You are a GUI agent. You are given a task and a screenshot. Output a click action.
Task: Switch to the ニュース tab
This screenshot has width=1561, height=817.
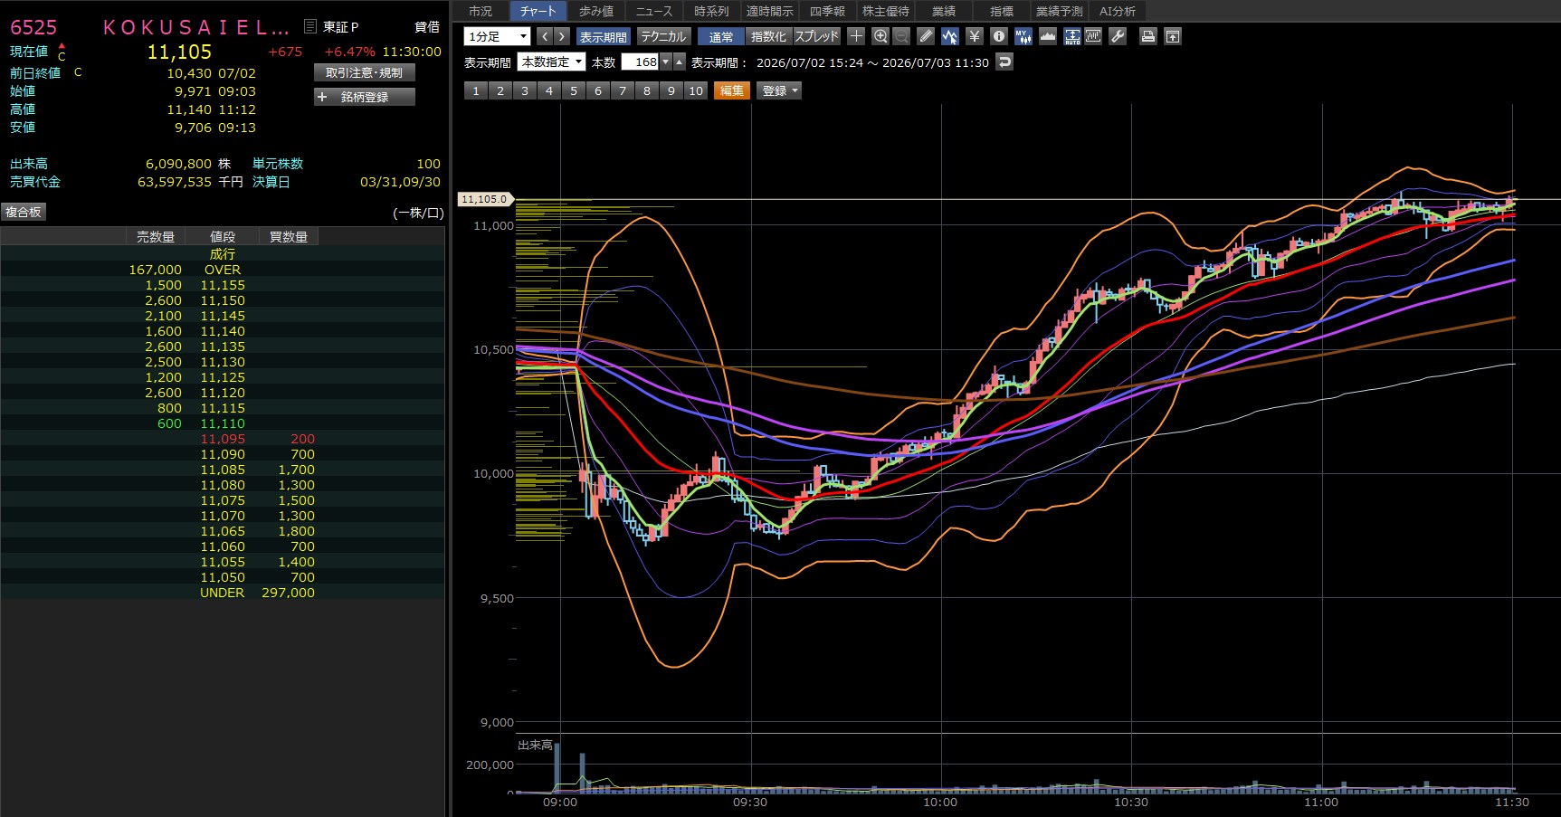point(653,11)
